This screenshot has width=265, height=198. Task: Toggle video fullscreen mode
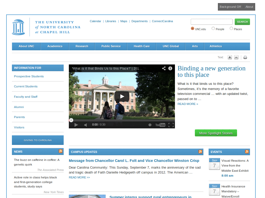[171, 125]
